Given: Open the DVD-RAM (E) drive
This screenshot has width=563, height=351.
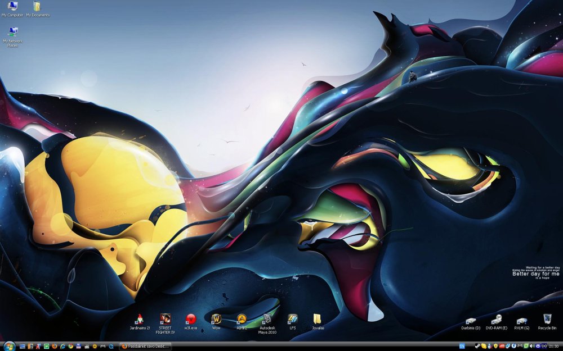Looking at the screenshot, I should 497,320.
